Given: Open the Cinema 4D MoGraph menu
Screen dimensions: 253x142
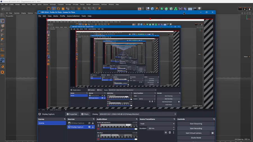Looking at the screenshot, I should click(53, 4).
